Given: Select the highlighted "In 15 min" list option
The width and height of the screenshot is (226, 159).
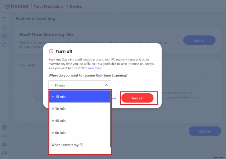Looking at the screenshot, I should [79, 97].
